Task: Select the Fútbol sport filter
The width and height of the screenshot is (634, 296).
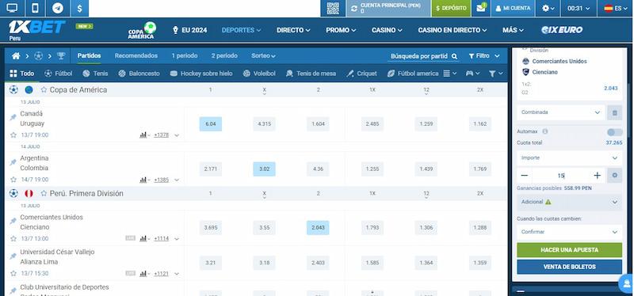Action: (x=58, y=74)
